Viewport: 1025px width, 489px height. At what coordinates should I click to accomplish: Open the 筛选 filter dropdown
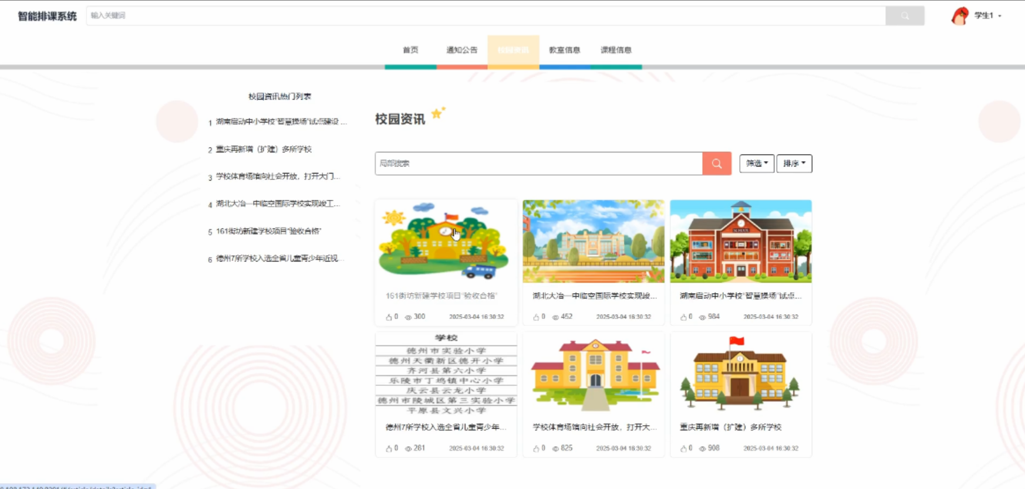coord(757,164)
